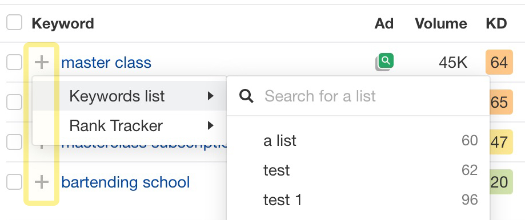Sort by the Volume column header
The image size is (525, 220).
click(x=441, y=24)
